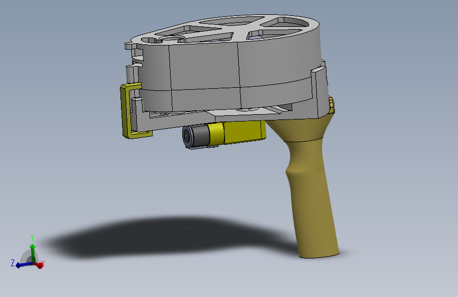458x297 pixels.
Task: Click the green Y axis arrow of triad
Action: tap(33, 253)
